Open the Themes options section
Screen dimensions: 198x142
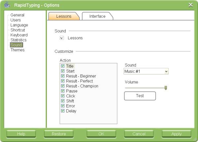[17, 50]
